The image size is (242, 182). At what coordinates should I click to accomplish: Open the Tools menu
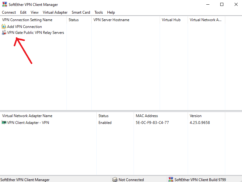pos(98,12)
